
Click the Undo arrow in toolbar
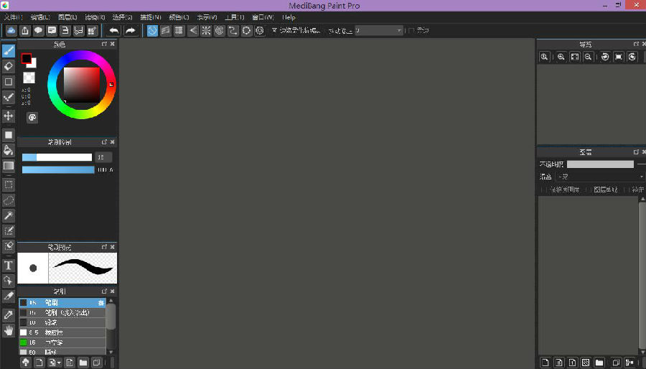[114, 31]
